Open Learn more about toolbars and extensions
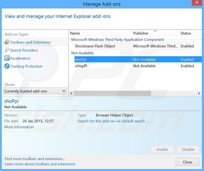Screen dimensions: 204x171 coord(40,164)
